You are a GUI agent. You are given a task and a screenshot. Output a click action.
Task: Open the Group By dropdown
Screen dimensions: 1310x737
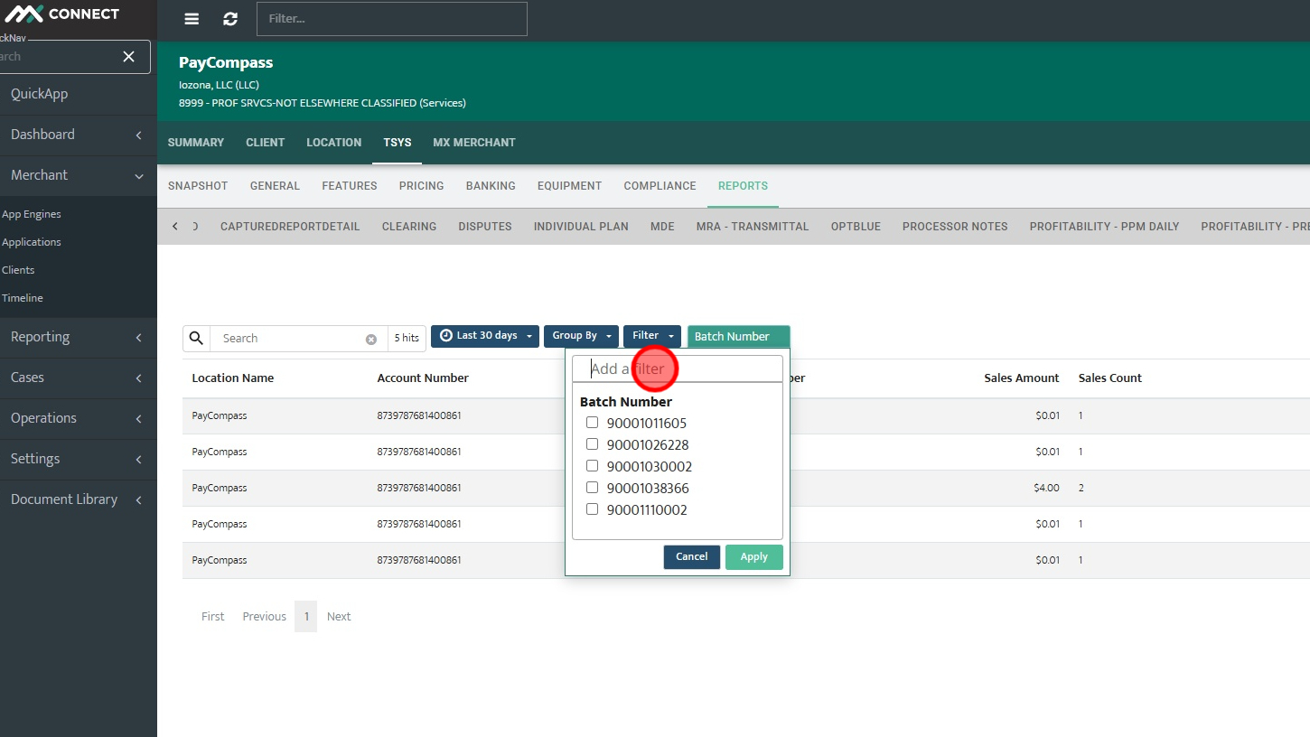tap(581, 336)
